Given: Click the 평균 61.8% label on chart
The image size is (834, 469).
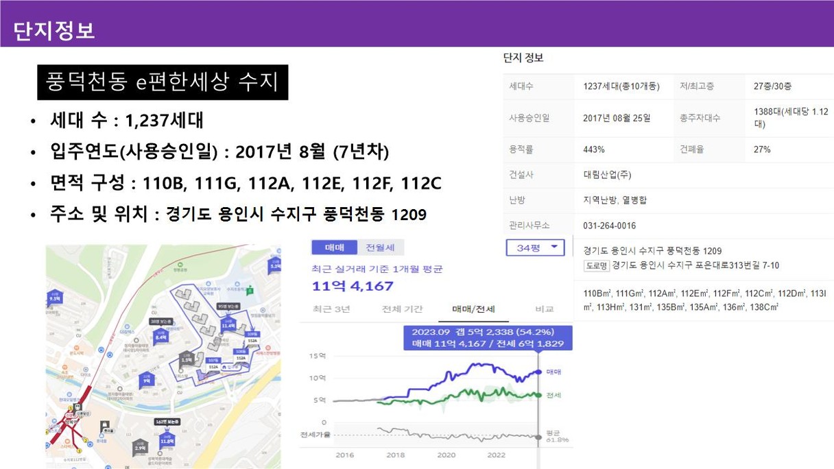Looking at the screenshot, I should tap(558, 436).
